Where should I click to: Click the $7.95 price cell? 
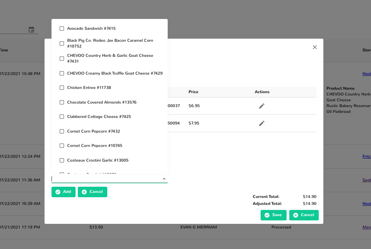194,123
